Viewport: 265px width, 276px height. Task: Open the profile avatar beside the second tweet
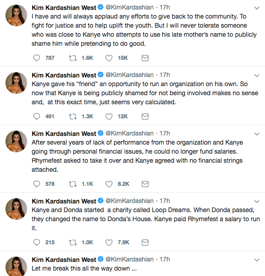click(x=16, y=83)
